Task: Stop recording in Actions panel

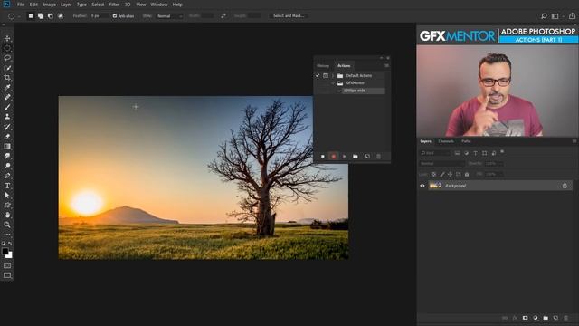Action: click(323, 157)
